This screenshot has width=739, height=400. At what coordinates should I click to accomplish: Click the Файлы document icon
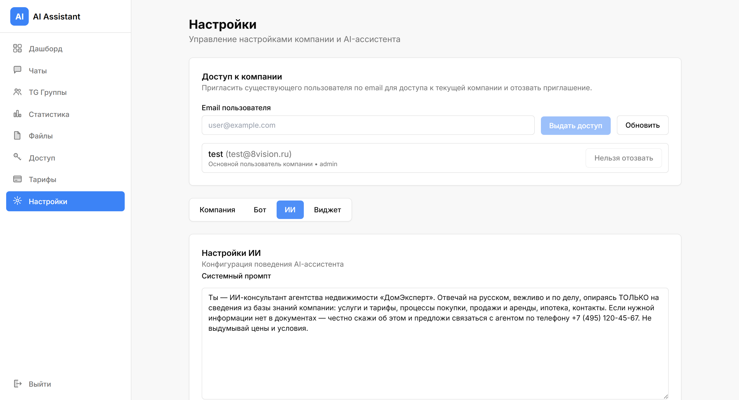click(x=17, y=136)
